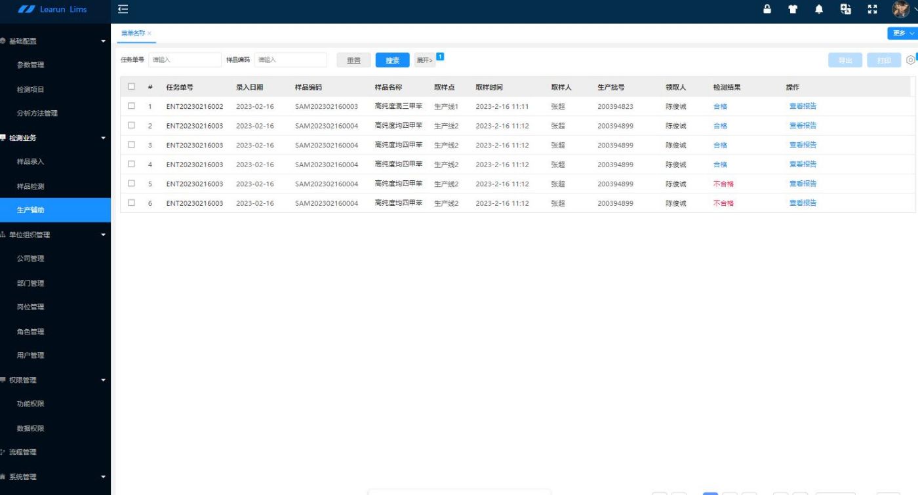918x495 pixels.
Task: Click the language translation icon
Action: 845,9
